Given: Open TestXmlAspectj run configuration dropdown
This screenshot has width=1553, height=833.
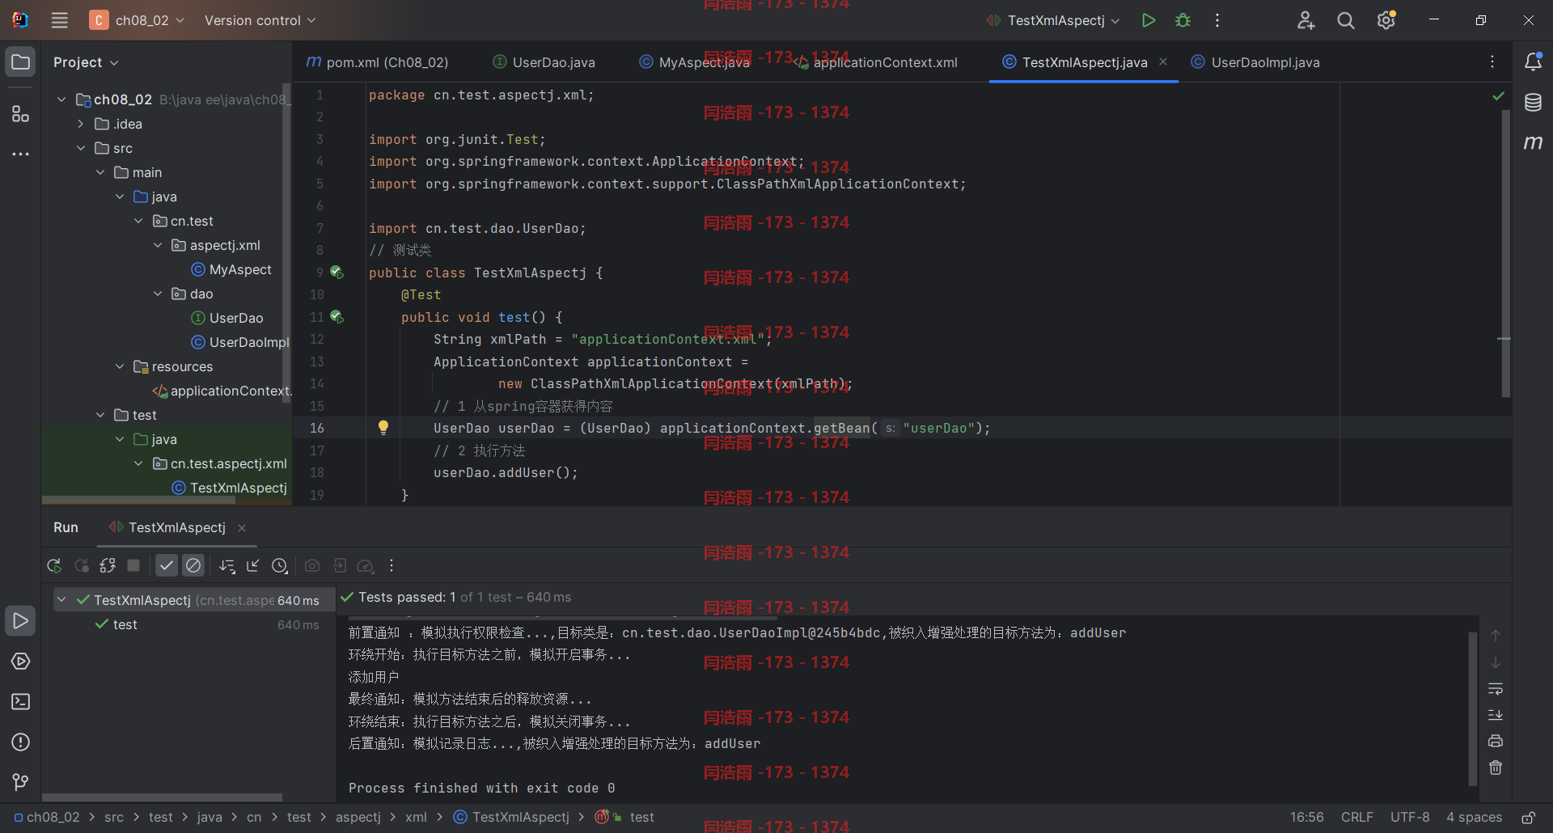Looking at the screenshot, I should [x=1053, y=20].
